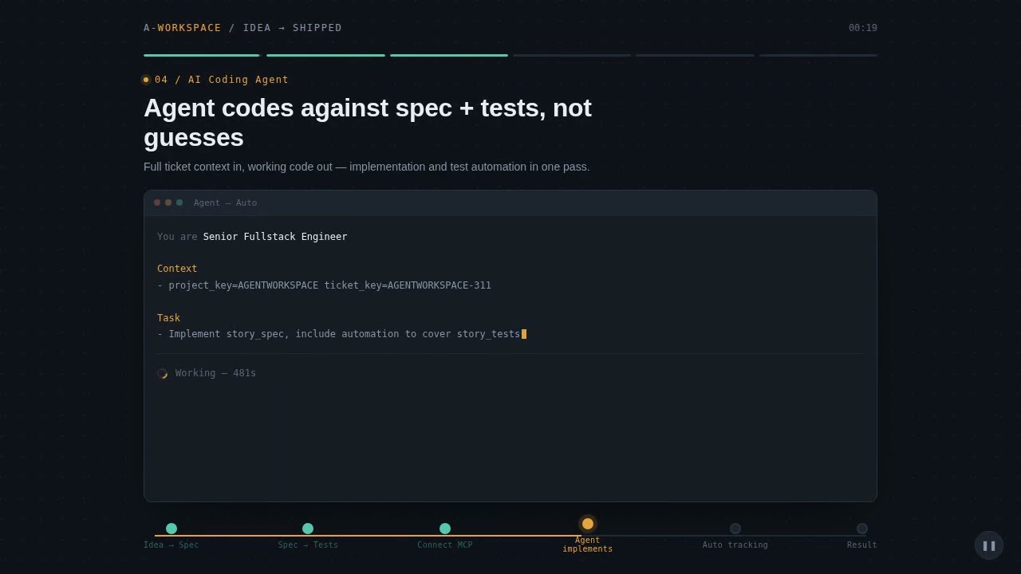Viewport: 1021px width, 574px height.
Task: Click the orange dot beside 04 / AI Coding Agent
Action: [x=146, y=80]
